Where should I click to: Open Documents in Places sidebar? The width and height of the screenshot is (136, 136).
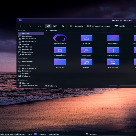pyautogui.click(x=31, y=39)
